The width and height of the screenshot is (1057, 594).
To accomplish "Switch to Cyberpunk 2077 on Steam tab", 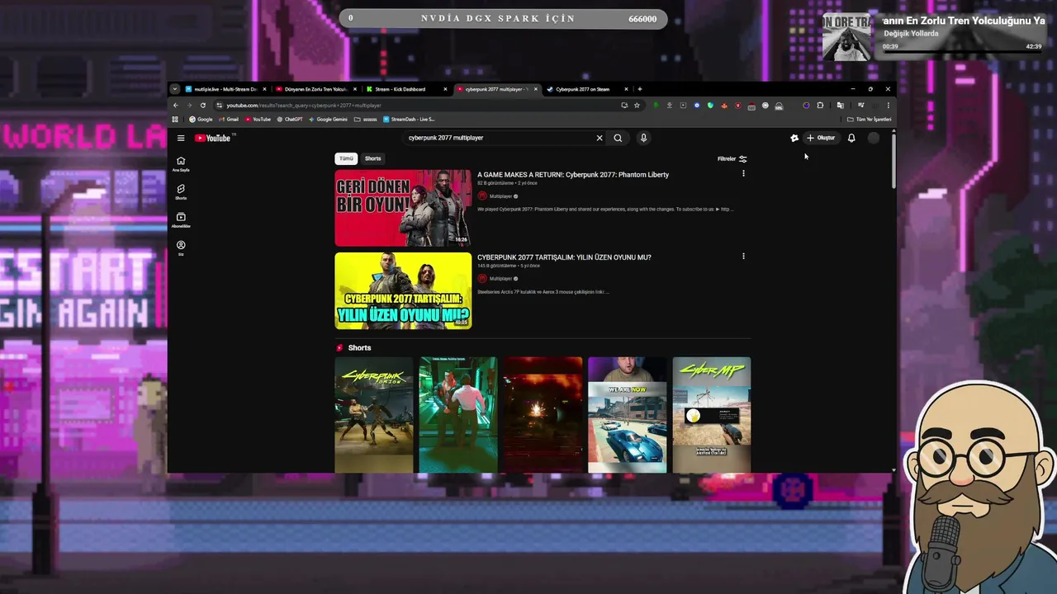I will (586, 89).
